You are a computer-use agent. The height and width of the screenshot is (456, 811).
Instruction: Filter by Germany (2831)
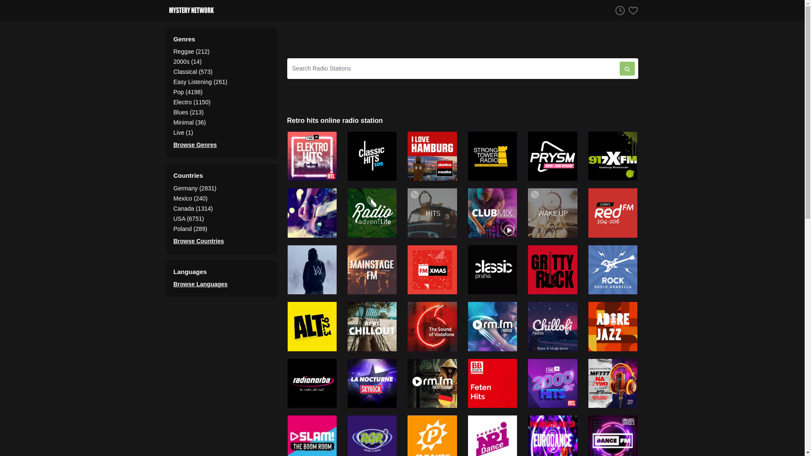(x=195, y=188)
